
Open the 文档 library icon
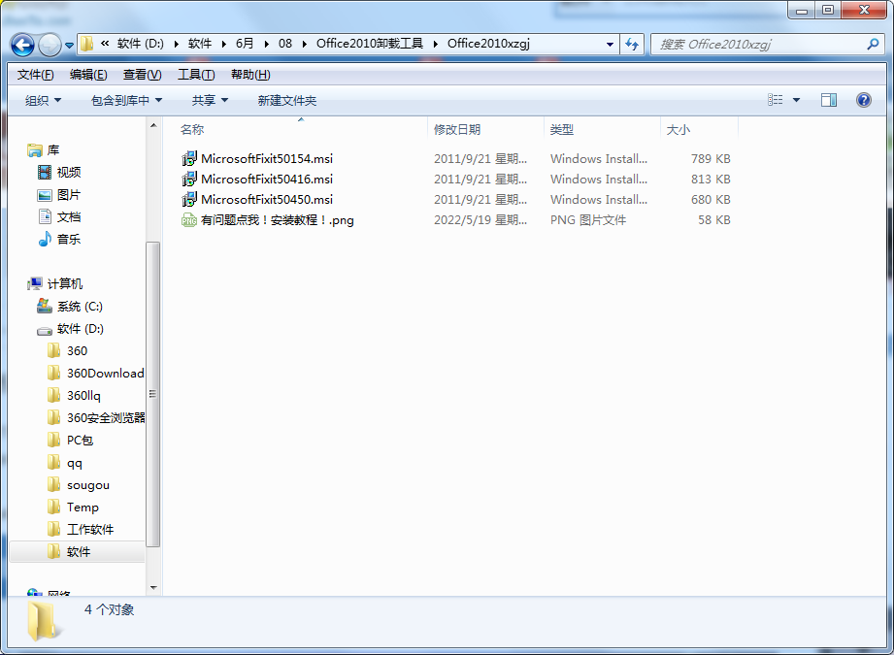coord(45,216)
